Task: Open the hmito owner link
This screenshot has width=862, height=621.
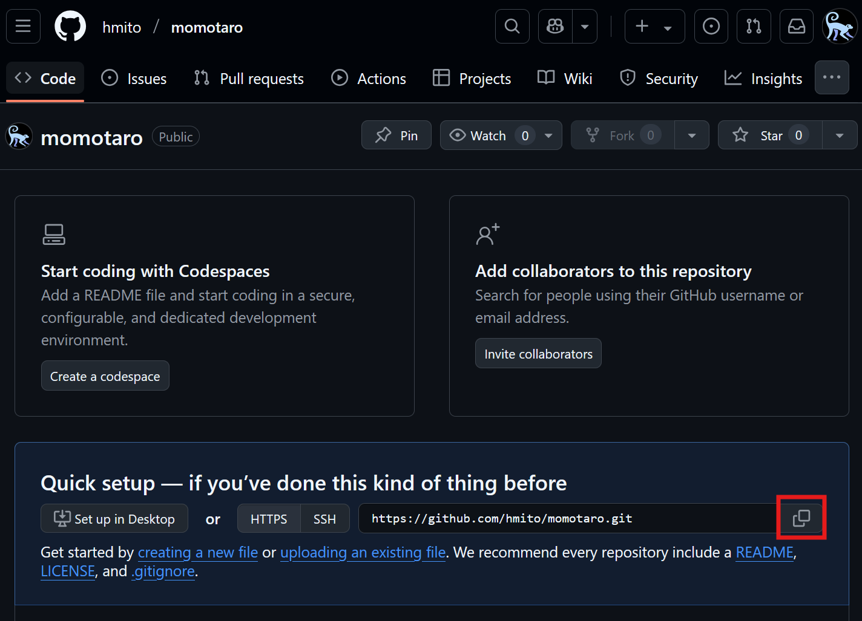Action: pos(122,27)
